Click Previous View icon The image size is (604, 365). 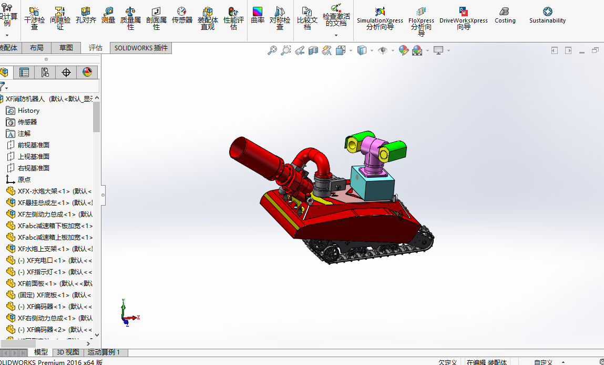coord(300,50)
